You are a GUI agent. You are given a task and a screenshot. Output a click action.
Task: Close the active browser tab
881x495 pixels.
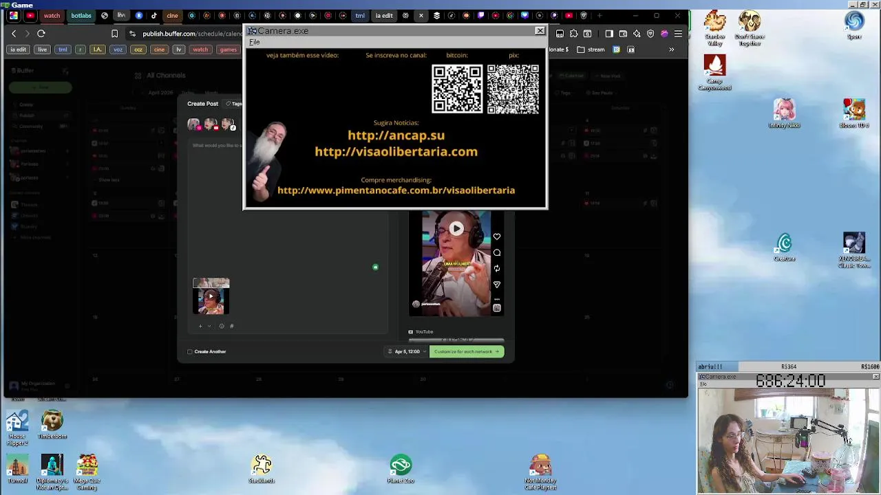pyautogui.click(x=421, y=15)
